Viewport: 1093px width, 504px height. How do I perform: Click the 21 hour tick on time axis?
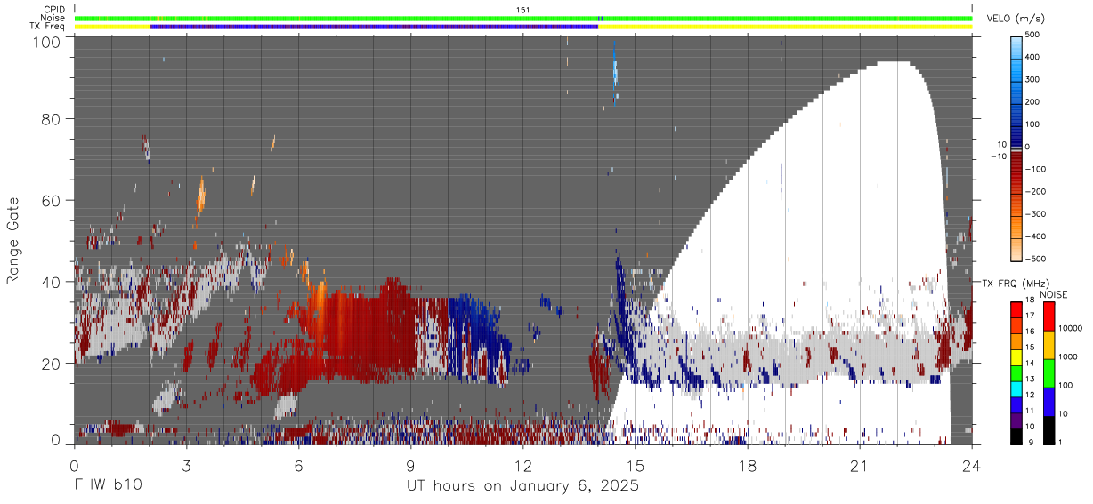tap(860, 465)
